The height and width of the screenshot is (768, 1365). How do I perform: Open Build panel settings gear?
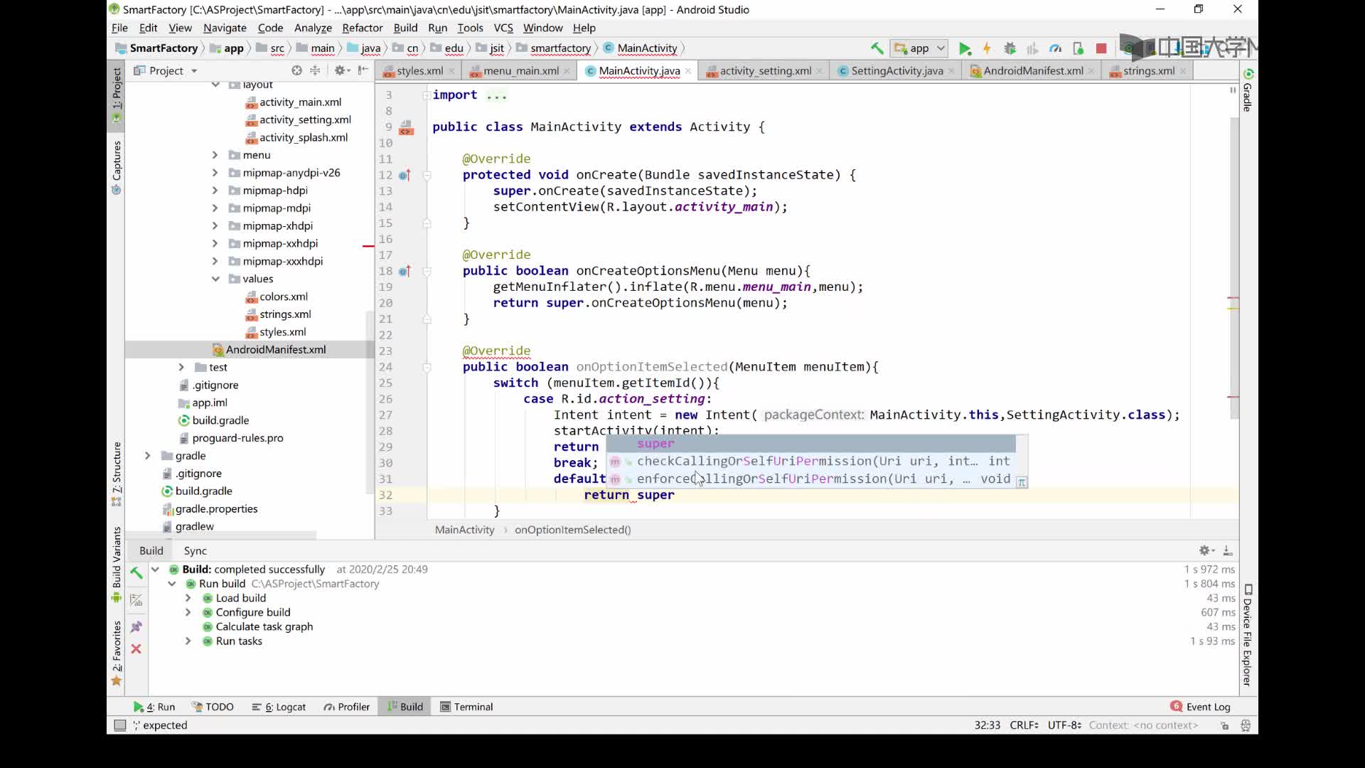point(1206,550)
